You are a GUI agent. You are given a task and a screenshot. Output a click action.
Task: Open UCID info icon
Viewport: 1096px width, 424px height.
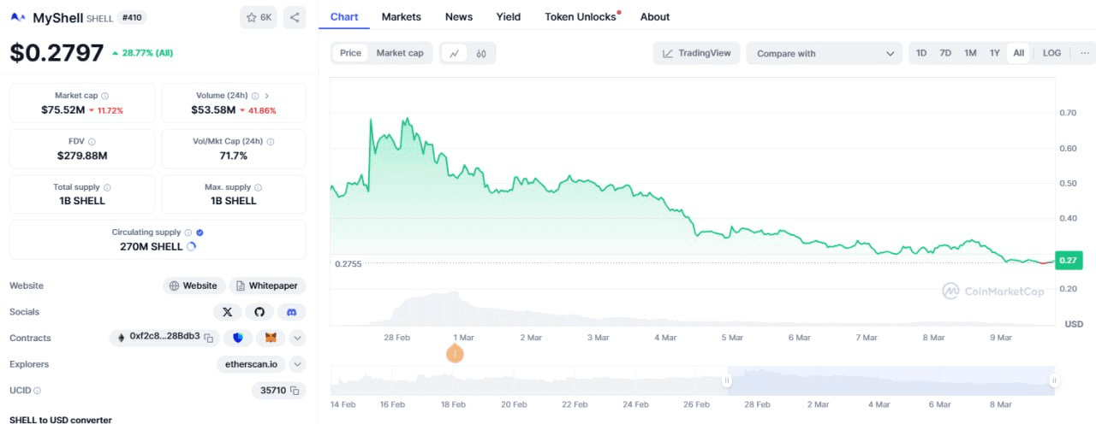[37, 391]
